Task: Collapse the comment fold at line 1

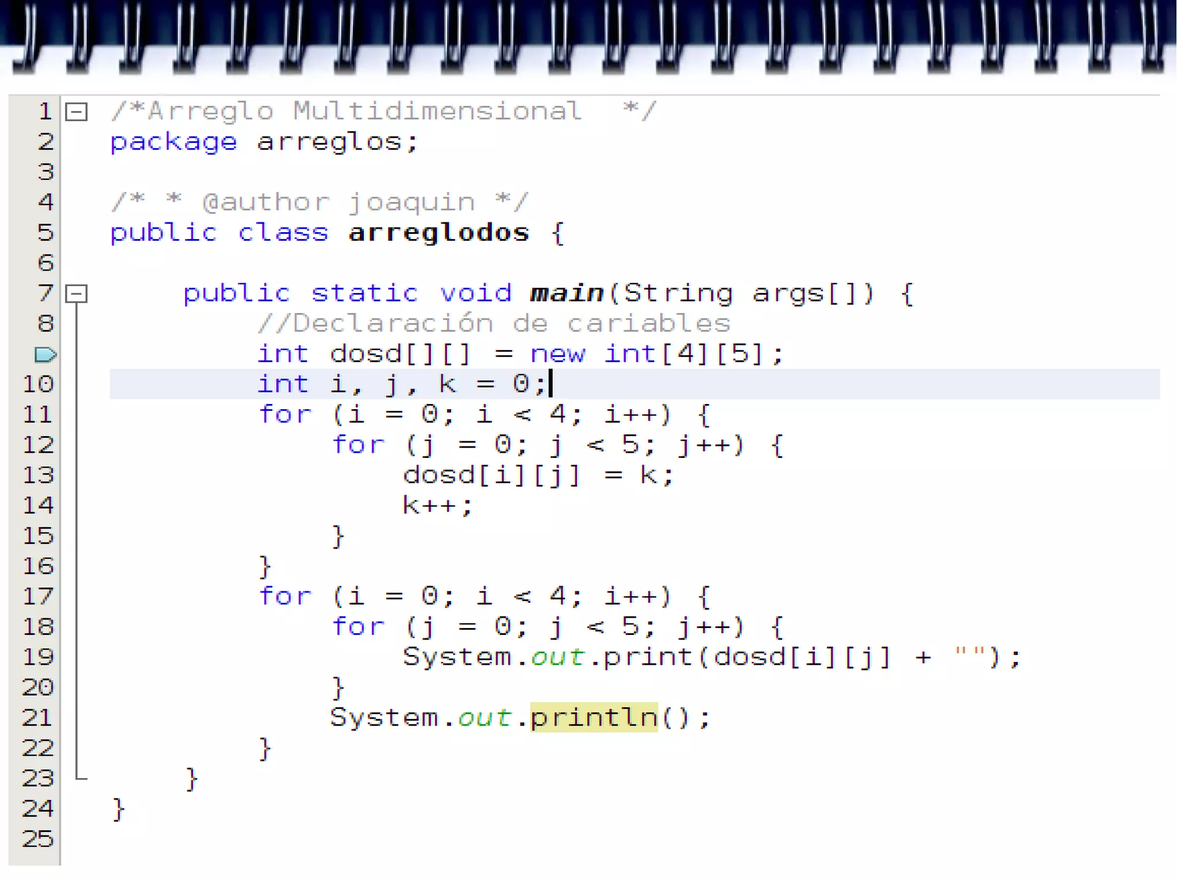Action: pyautogui.click(x=76, y=111)
